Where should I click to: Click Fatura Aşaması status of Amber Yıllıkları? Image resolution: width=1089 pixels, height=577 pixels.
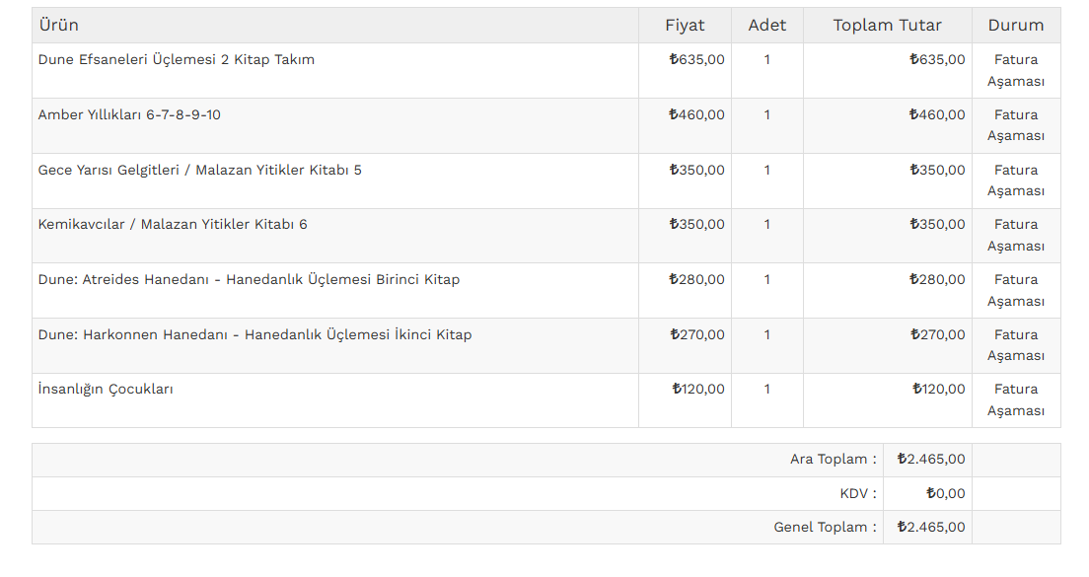pyautogui.click(x=1015, y=125)
